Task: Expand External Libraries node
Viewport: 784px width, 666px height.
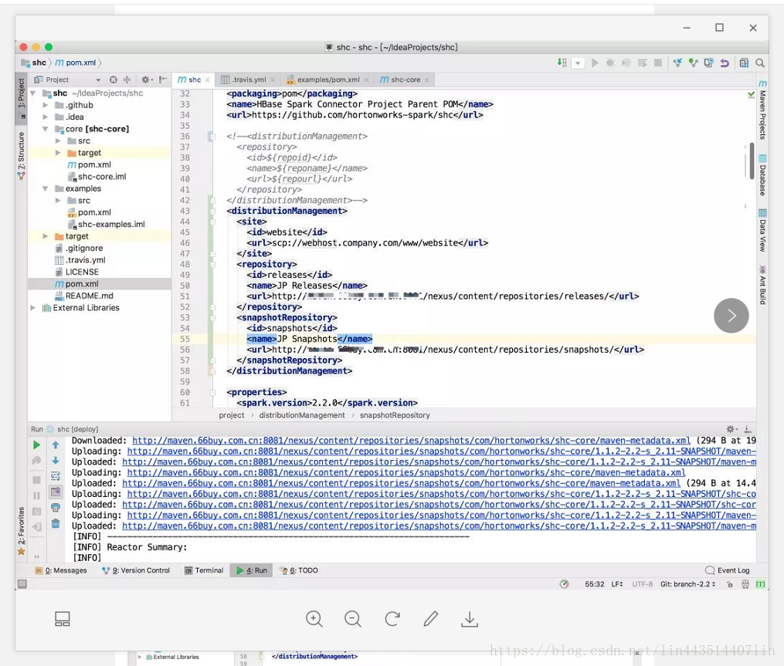Action: pyautogui.click(x=32, y=308)
